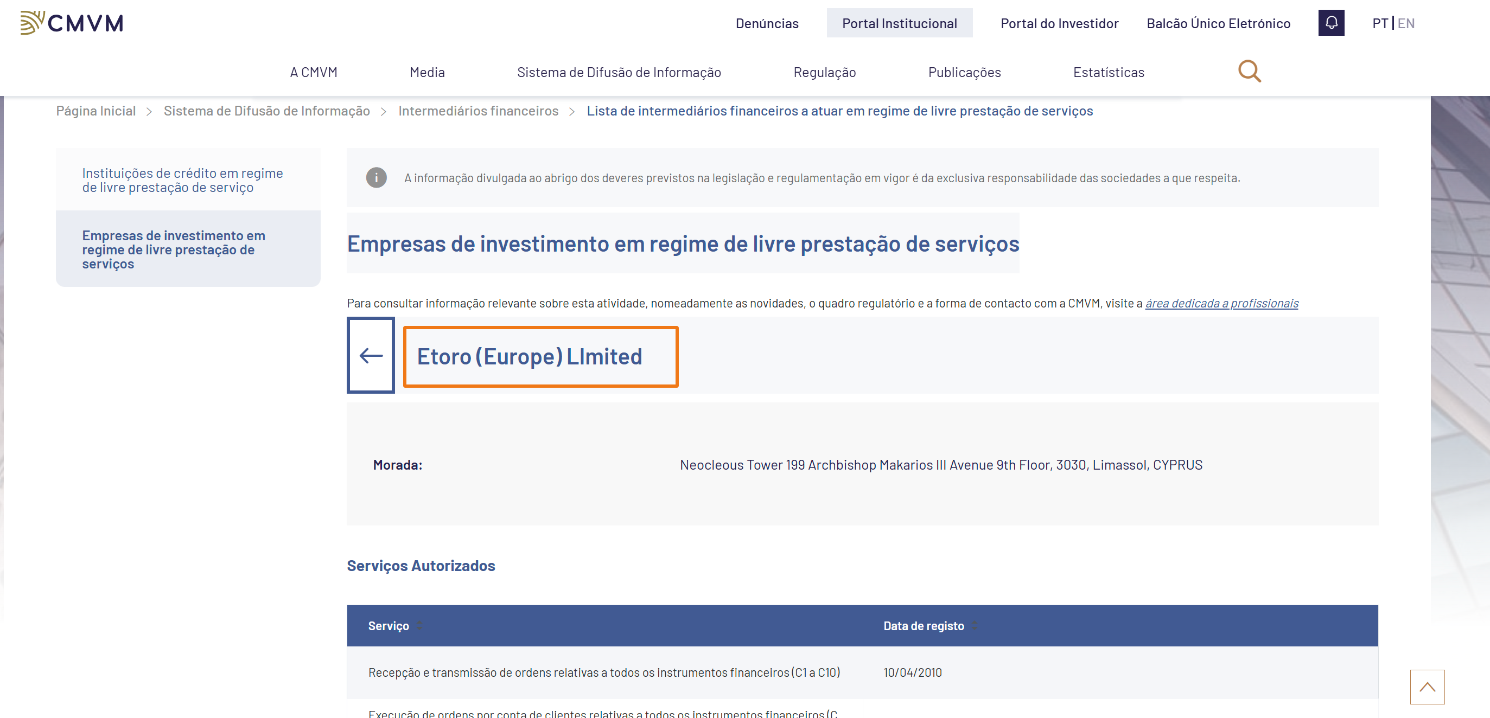This screenshot has width=1490, height=718.
Task: Switch language to EN
Action: pyautogui.click(x=1405, y=23)
